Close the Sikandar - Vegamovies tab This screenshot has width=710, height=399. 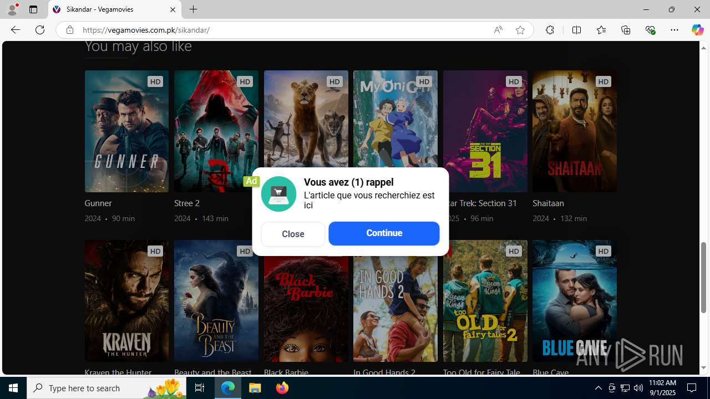tap(173, 9)
